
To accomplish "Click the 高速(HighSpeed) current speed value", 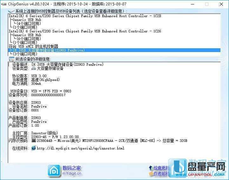I will (x=45, y=80).
